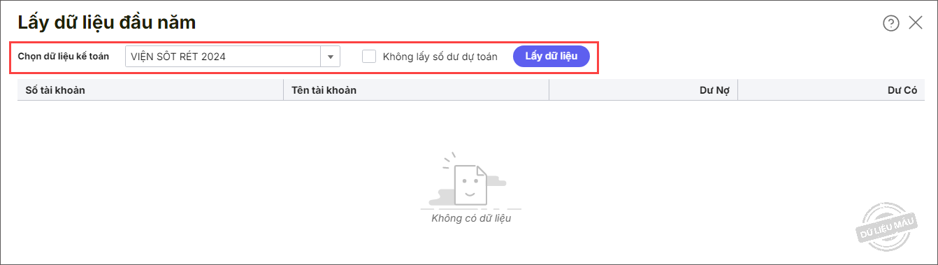This screenshot has width=938, height=265.
Task: Click the Lấy dữ liệu đầu năm title
Action: click(x=107, y=22)
